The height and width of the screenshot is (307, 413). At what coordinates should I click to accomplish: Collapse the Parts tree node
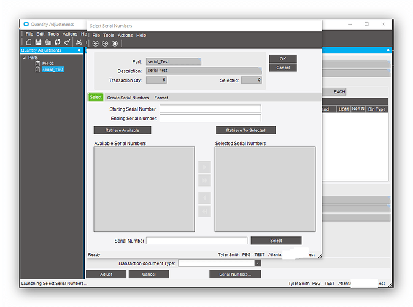(x=24, y=58)
